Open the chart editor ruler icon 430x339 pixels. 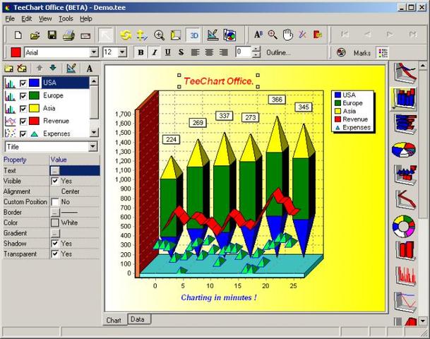213,35
